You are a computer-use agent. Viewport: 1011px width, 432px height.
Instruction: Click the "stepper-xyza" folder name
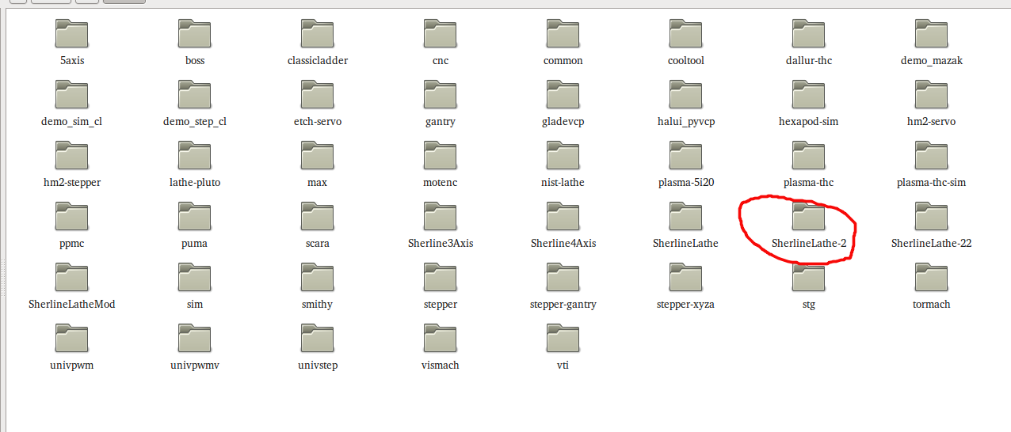[x=685, y=304]
